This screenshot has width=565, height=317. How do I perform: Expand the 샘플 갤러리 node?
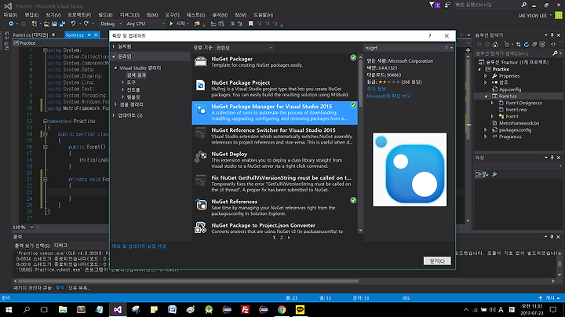[x=116, y=104]
